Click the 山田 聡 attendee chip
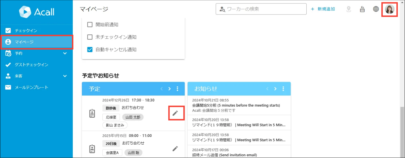The image size is (405, 158). click(133, 153)
